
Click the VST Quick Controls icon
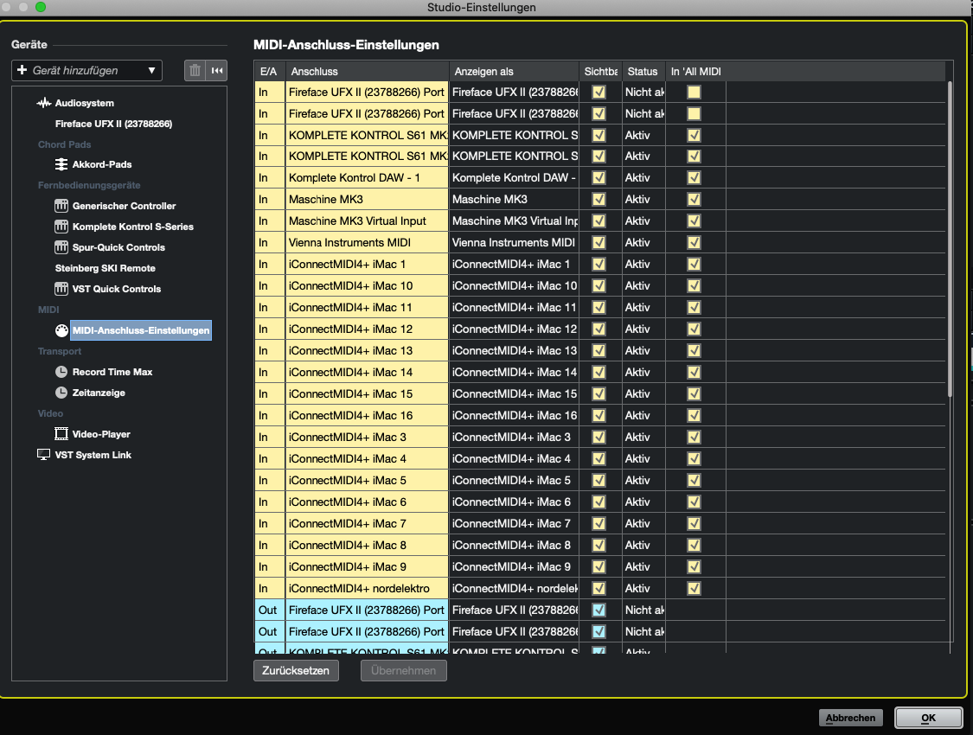click(x=61, y=289)
